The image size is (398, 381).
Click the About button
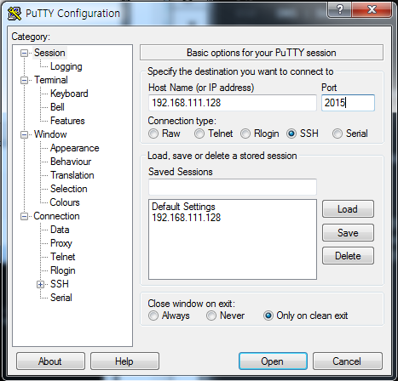(50, 361)
